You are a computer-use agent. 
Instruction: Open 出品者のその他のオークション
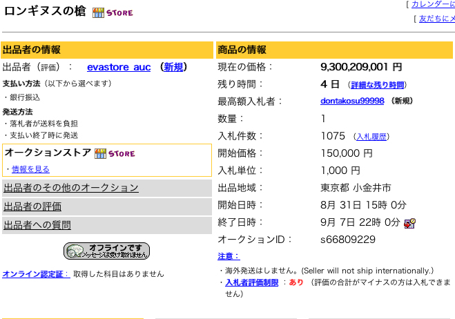(71, 188)
